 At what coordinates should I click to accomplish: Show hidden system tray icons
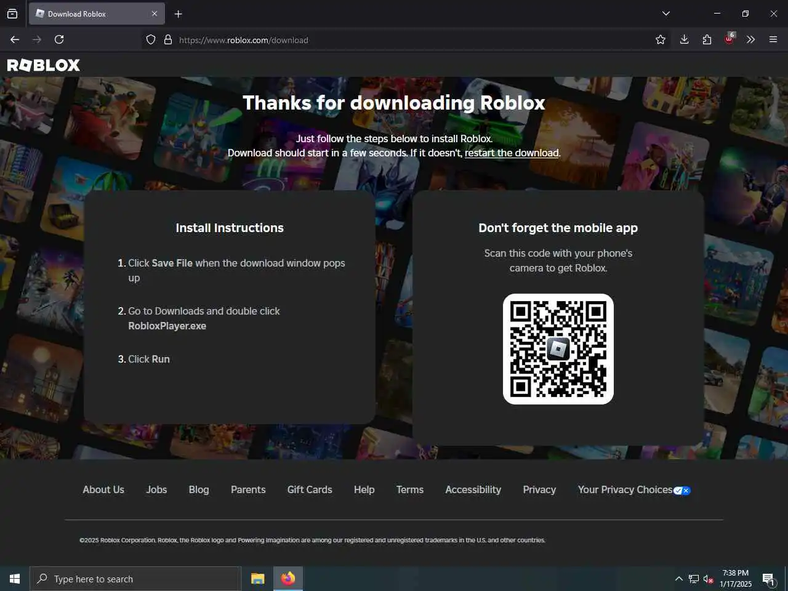[x=678, y=579]
